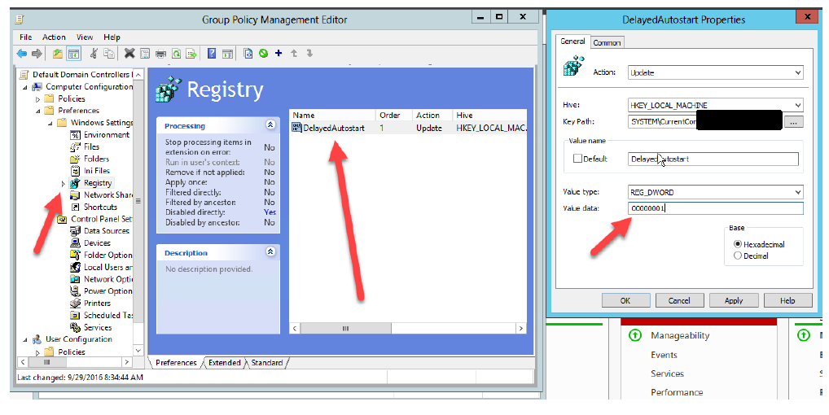829x415 pixels.
Task: Click the Cut scissors toolbar icon
Action: point(94,54)
